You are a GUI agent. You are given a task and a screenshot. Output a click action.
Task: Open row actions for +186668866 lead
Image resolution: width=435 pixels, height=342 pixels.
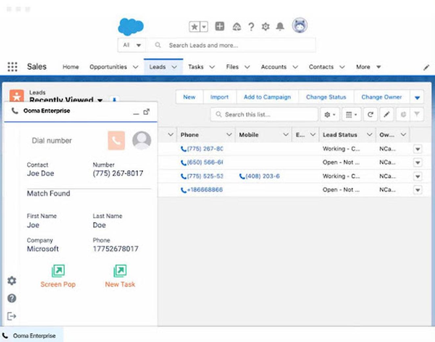click(x=418, y=190)
